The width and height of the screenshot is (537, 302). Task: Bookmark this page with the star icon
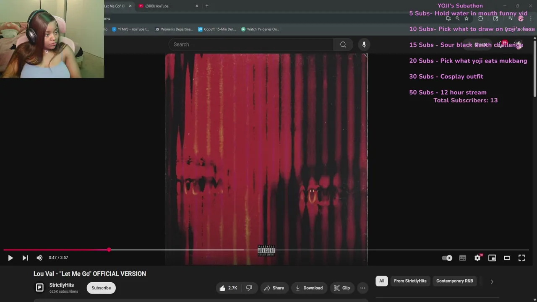click(466, 18)
